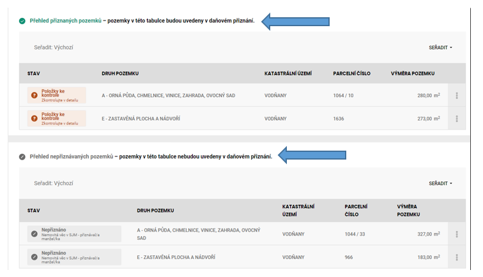Open three-dot menu for parcel 1044 / 33

click(x=456, y=234)
